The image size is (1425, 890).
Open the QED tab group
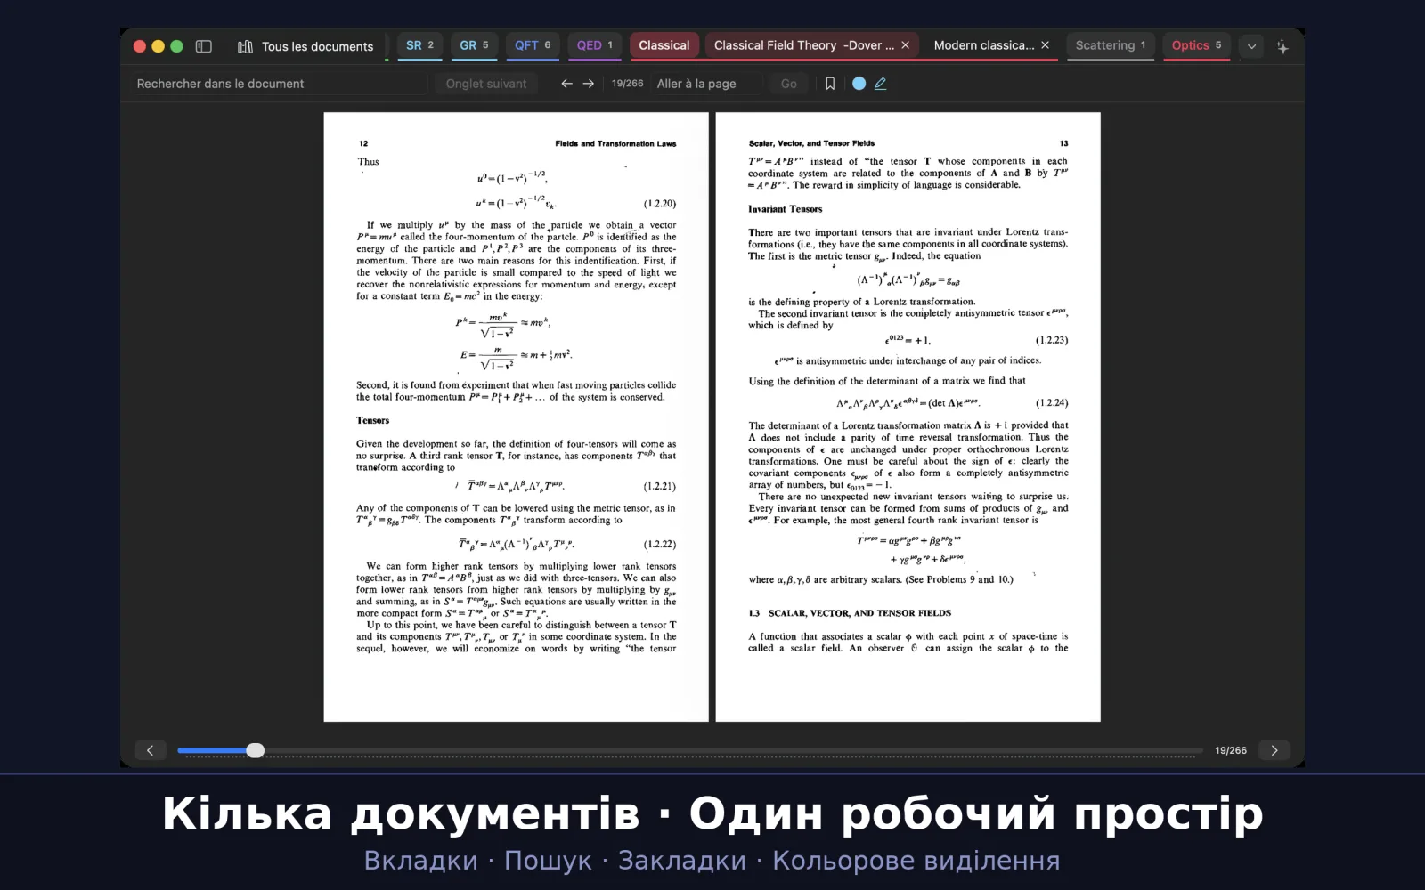coord(594,45)
